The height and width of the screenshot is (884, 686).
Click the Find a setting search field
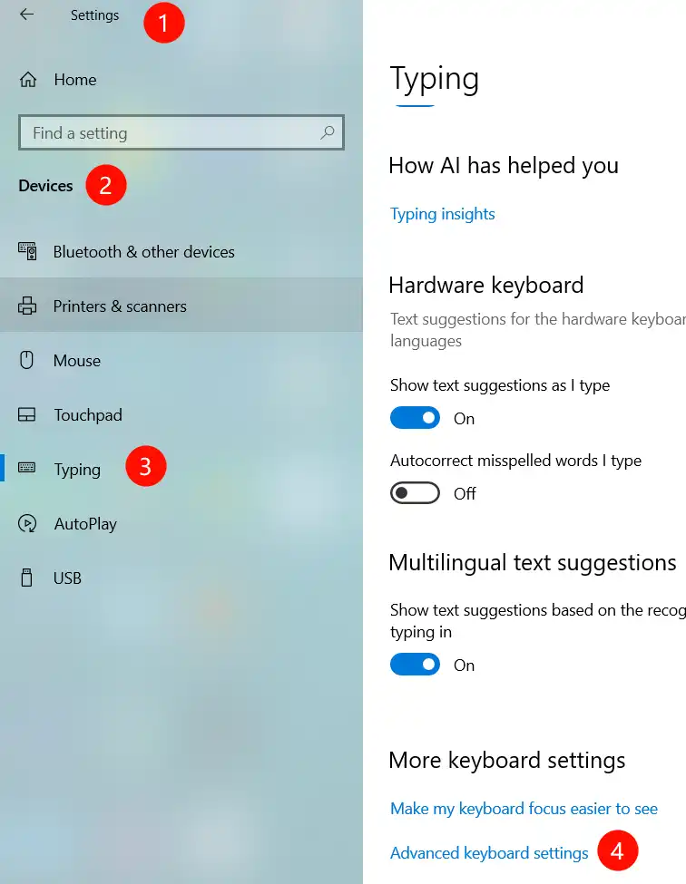[x=172, y=133]
